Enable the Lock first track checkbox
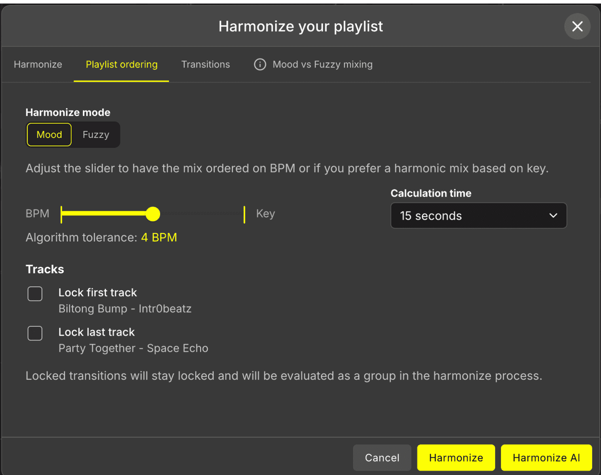Viewport: 601px width, 475px height. (x=35, y=294)
